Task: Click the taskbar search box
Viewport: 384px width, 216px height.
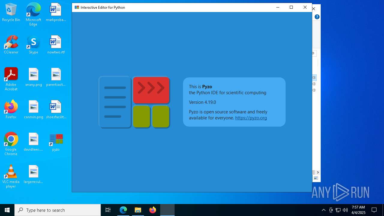Action: [x=58, y=210]
